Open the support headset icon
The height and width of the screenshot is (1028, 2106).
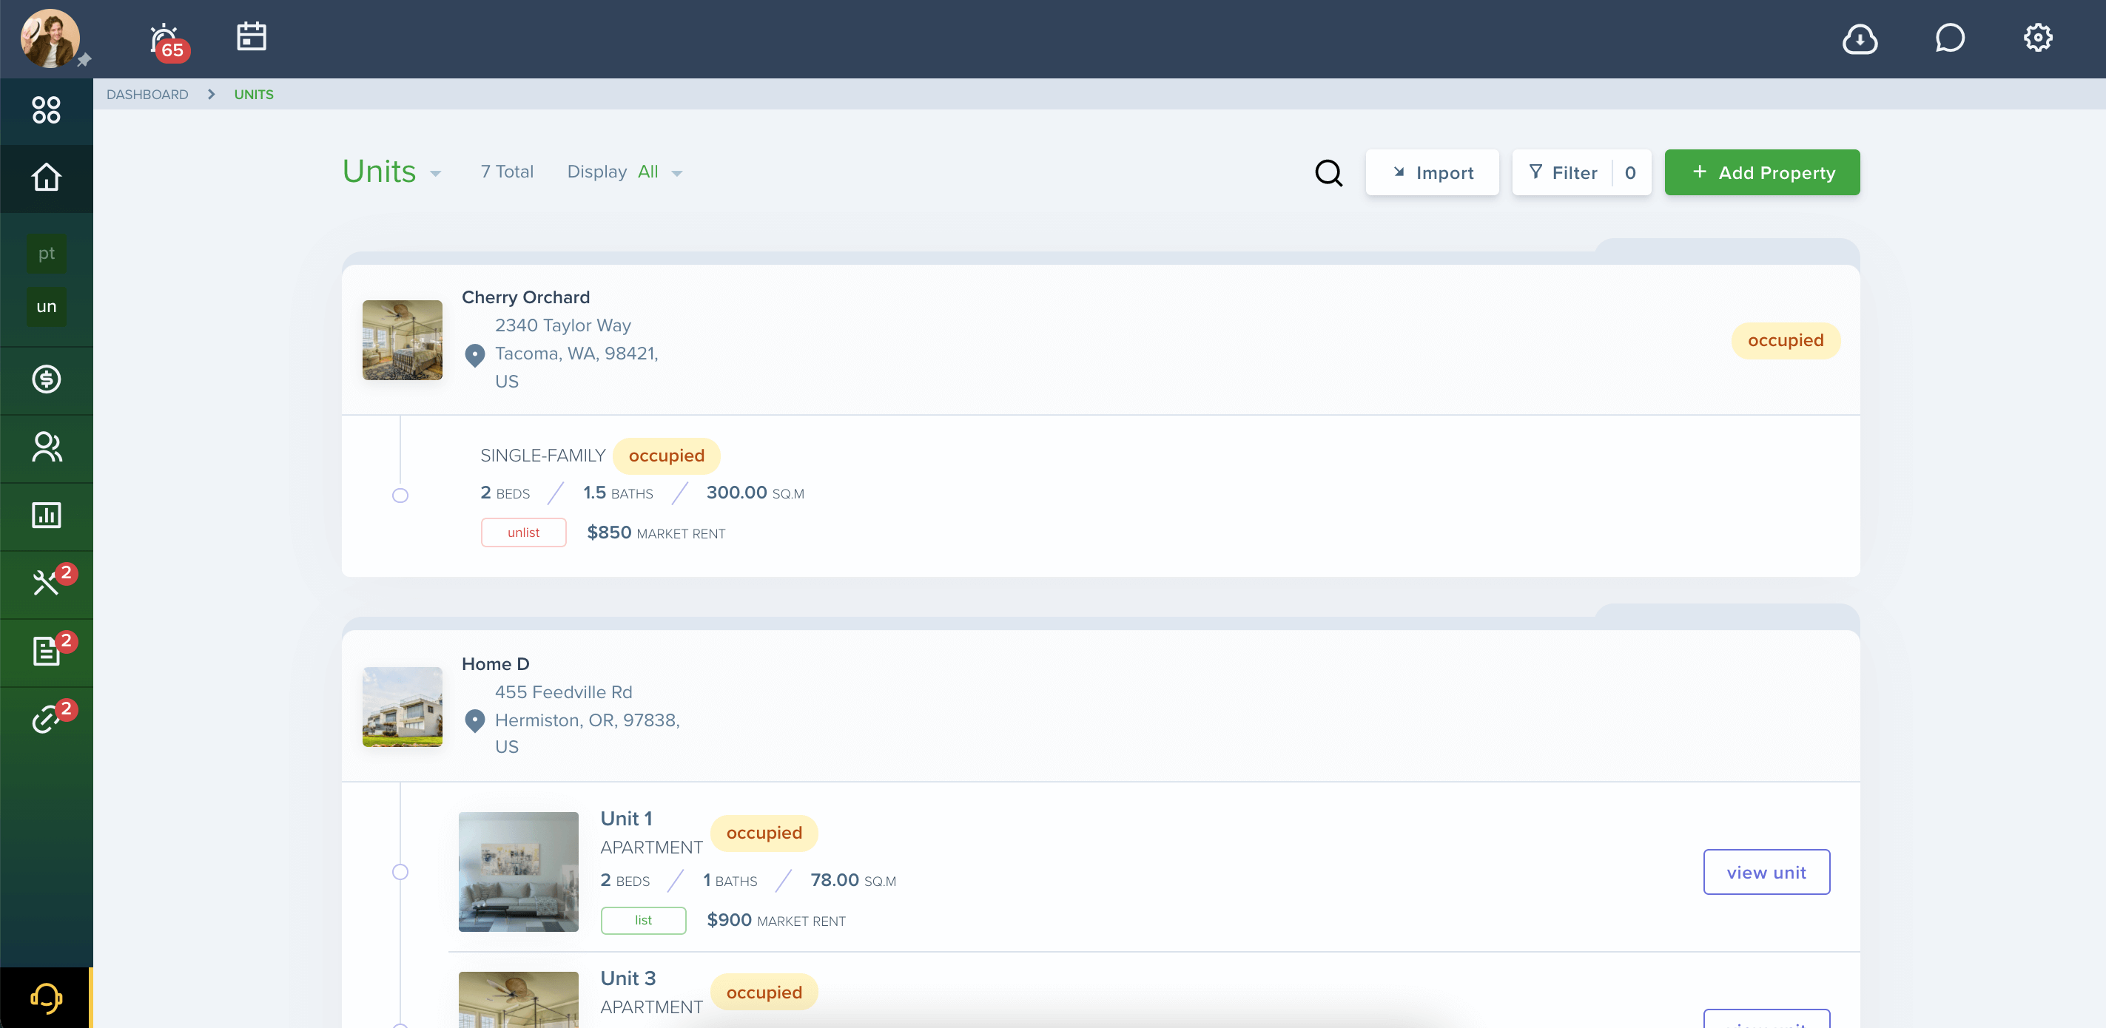[x=47, y=998]
